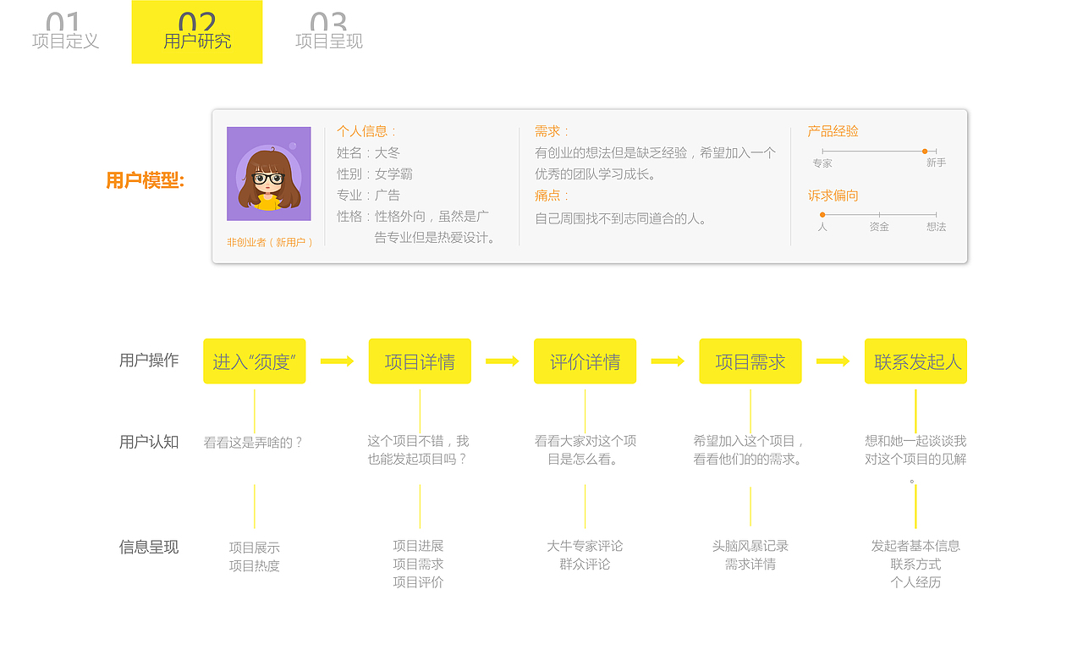Click 看看大家对这个项目是怎么看 text
Screen dimensions: 1083x650
pos(585,450)
